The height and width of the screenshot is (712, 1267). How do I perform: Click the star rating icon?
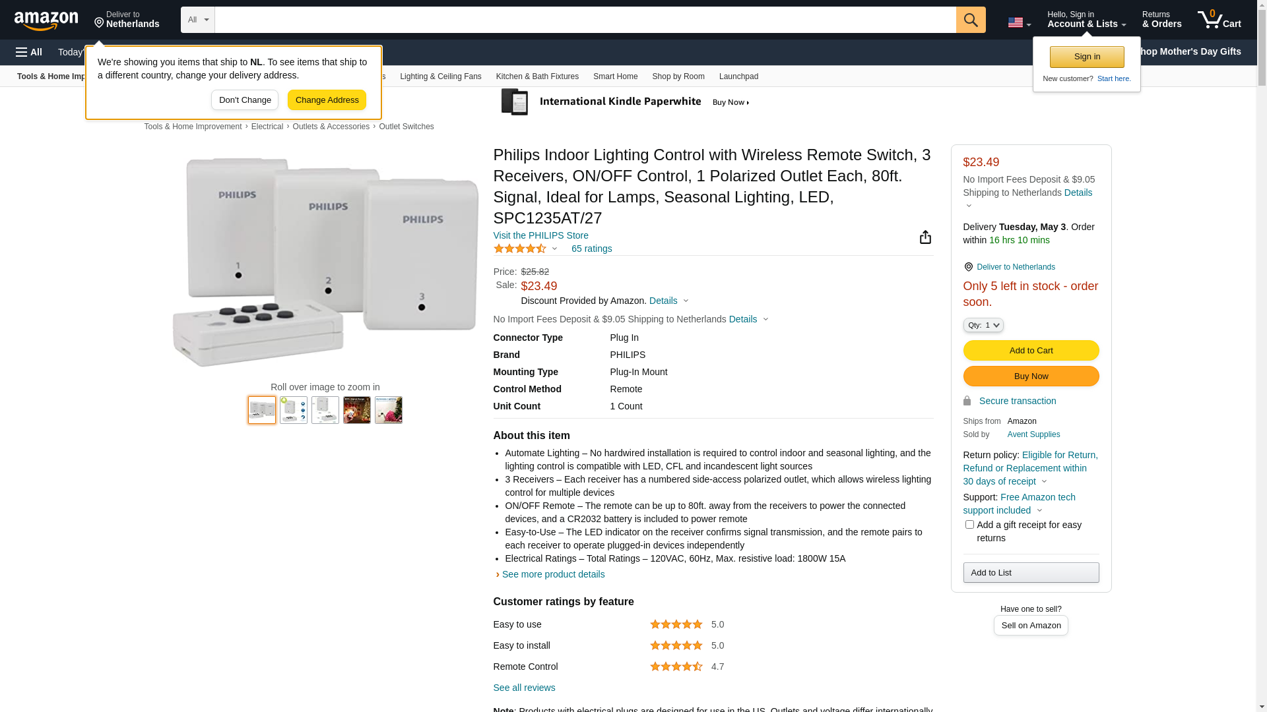tap(520, 249)
